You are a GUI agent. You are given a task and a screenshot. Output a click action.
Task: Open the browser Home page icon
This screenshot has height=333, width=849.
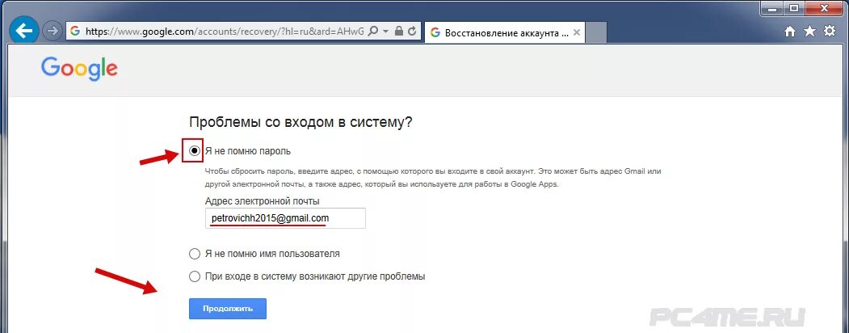point(790,32)
